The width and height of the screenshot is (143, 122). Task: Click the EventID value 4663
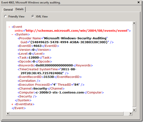[x=37, y=46]
